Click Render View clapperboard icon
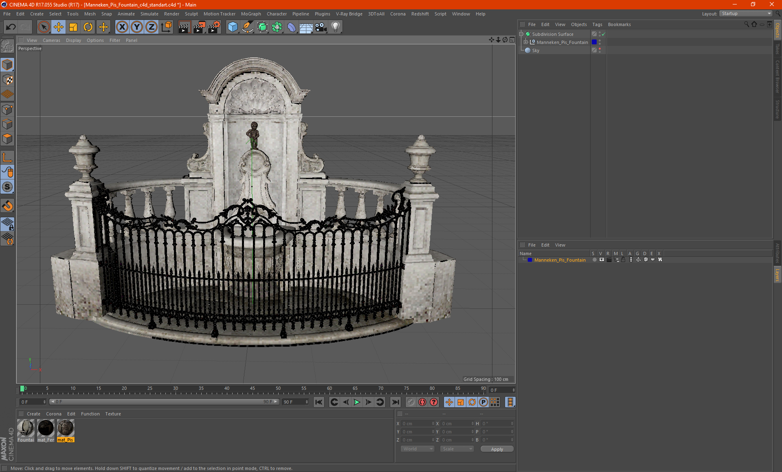 click(x=184, y=27)
